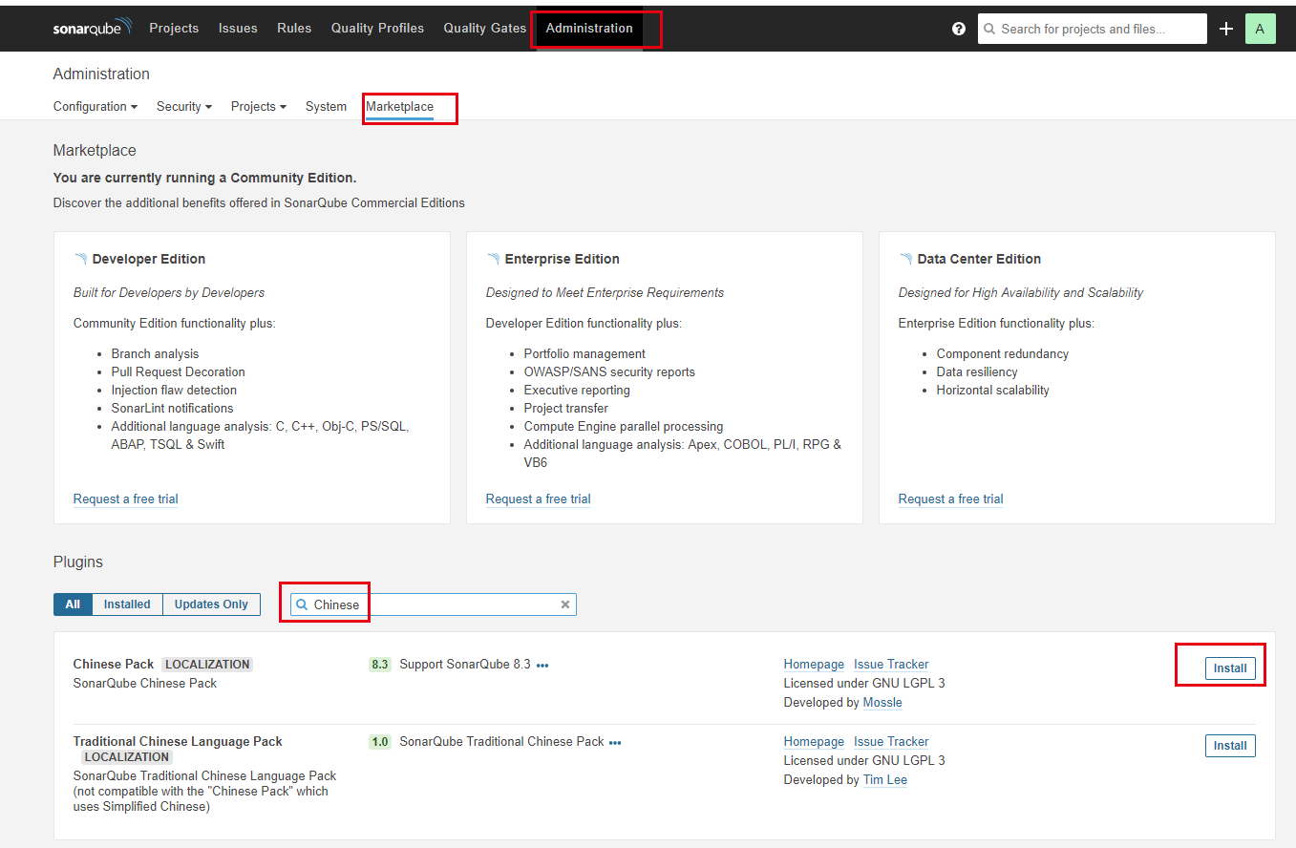Clear the plugin search with the X icon

tap(565, 604)
